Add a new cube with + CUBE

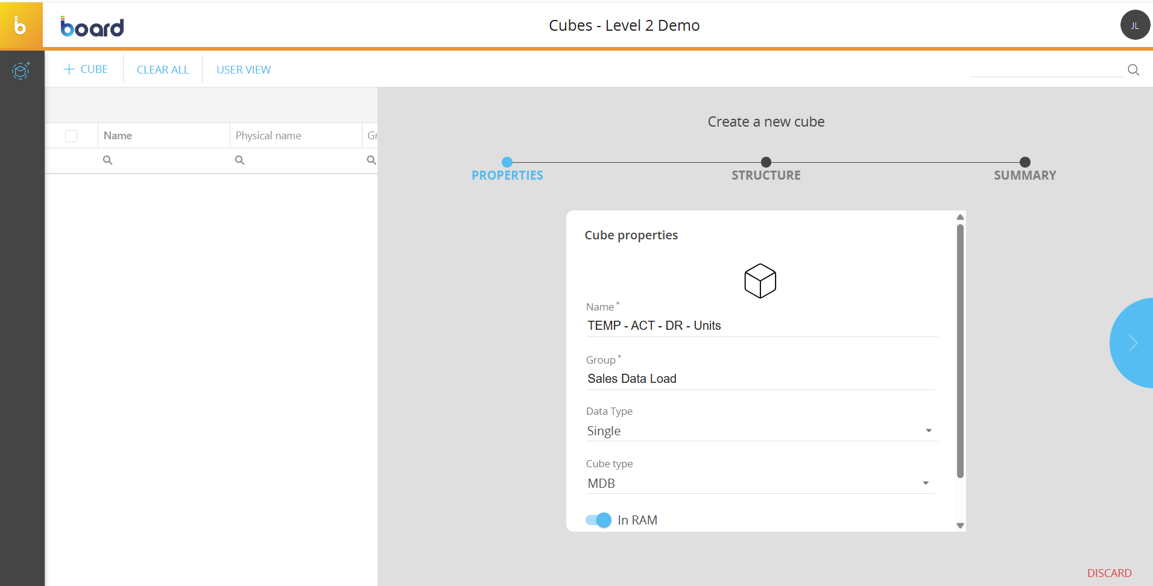(x=86, y=69)
